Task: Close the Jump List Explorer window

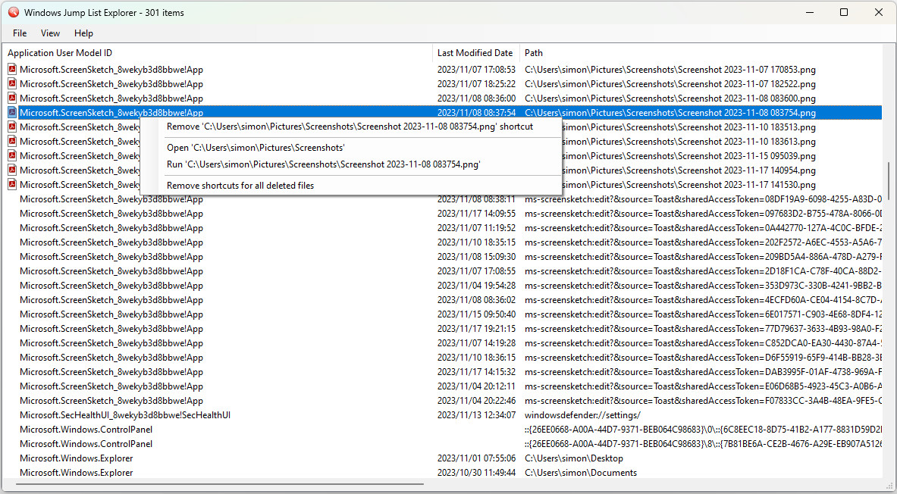Action: tap(879, 12)
